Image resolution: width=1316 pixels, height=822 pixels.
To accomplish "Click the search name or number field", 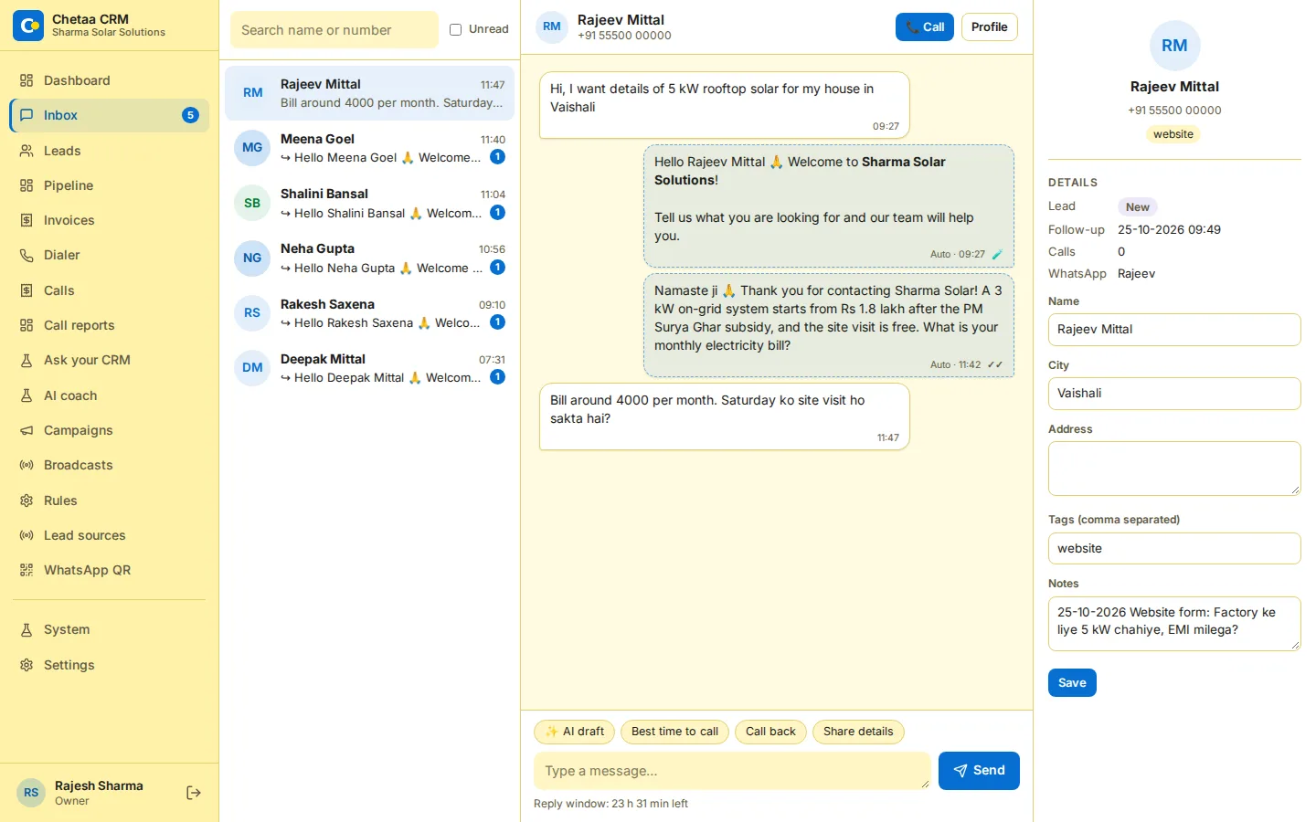I will pos(334,30).
